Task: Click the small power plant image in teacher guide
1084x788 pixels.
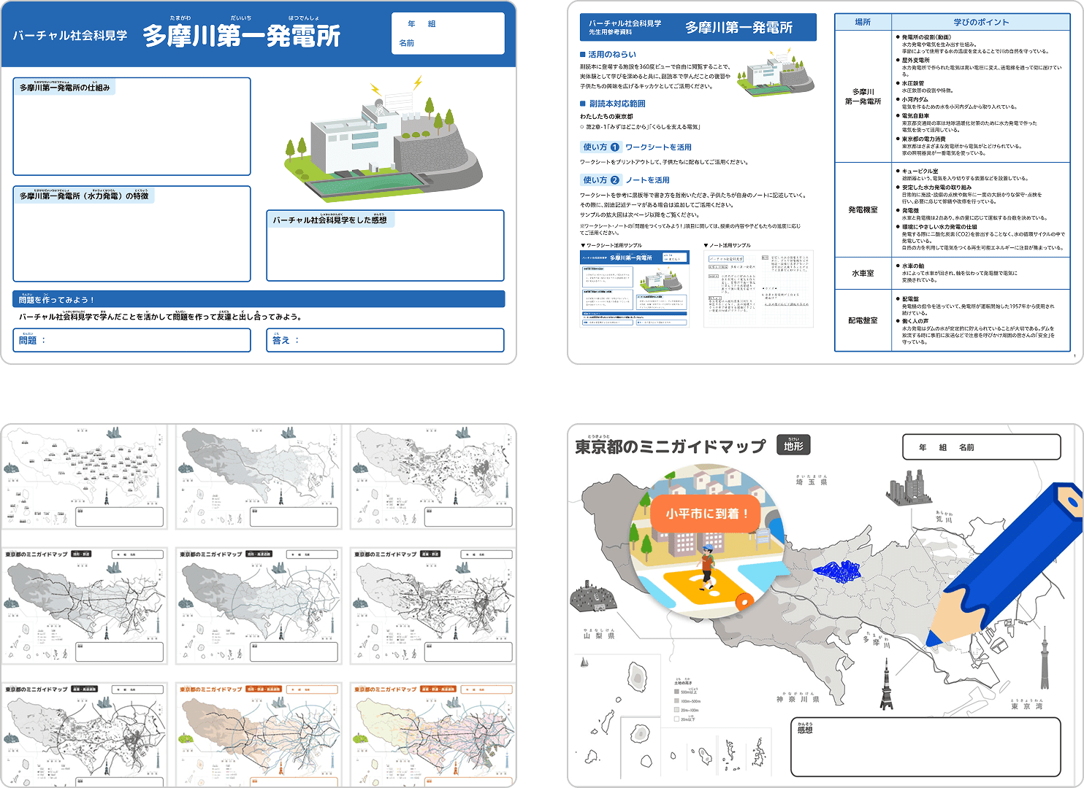Action: (x=775, y=74)
